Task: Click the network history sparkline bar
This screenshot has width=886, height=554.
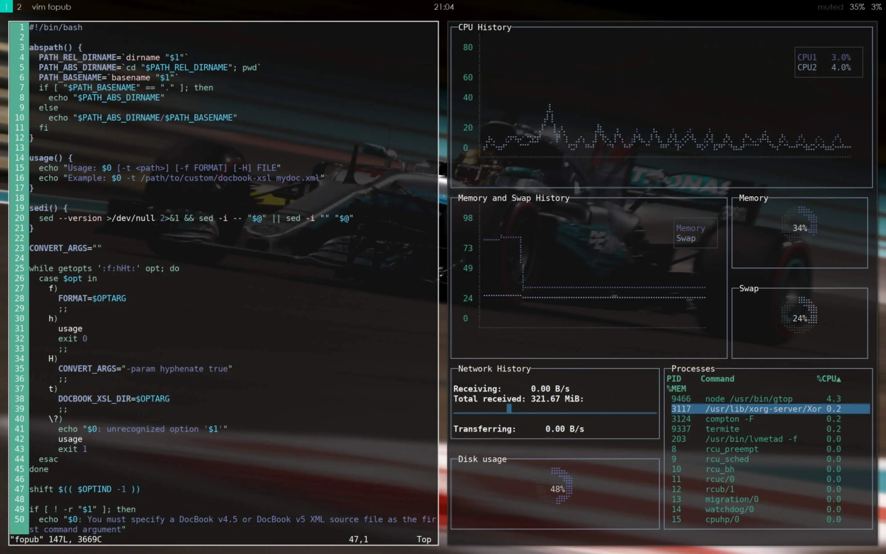Action: click(x=509, y=408)
